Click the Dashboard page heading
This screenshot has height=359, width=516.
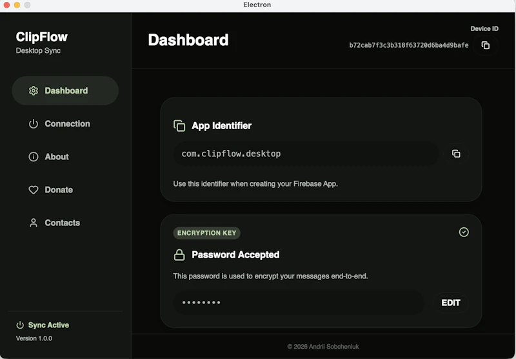(x=188, y=40)
